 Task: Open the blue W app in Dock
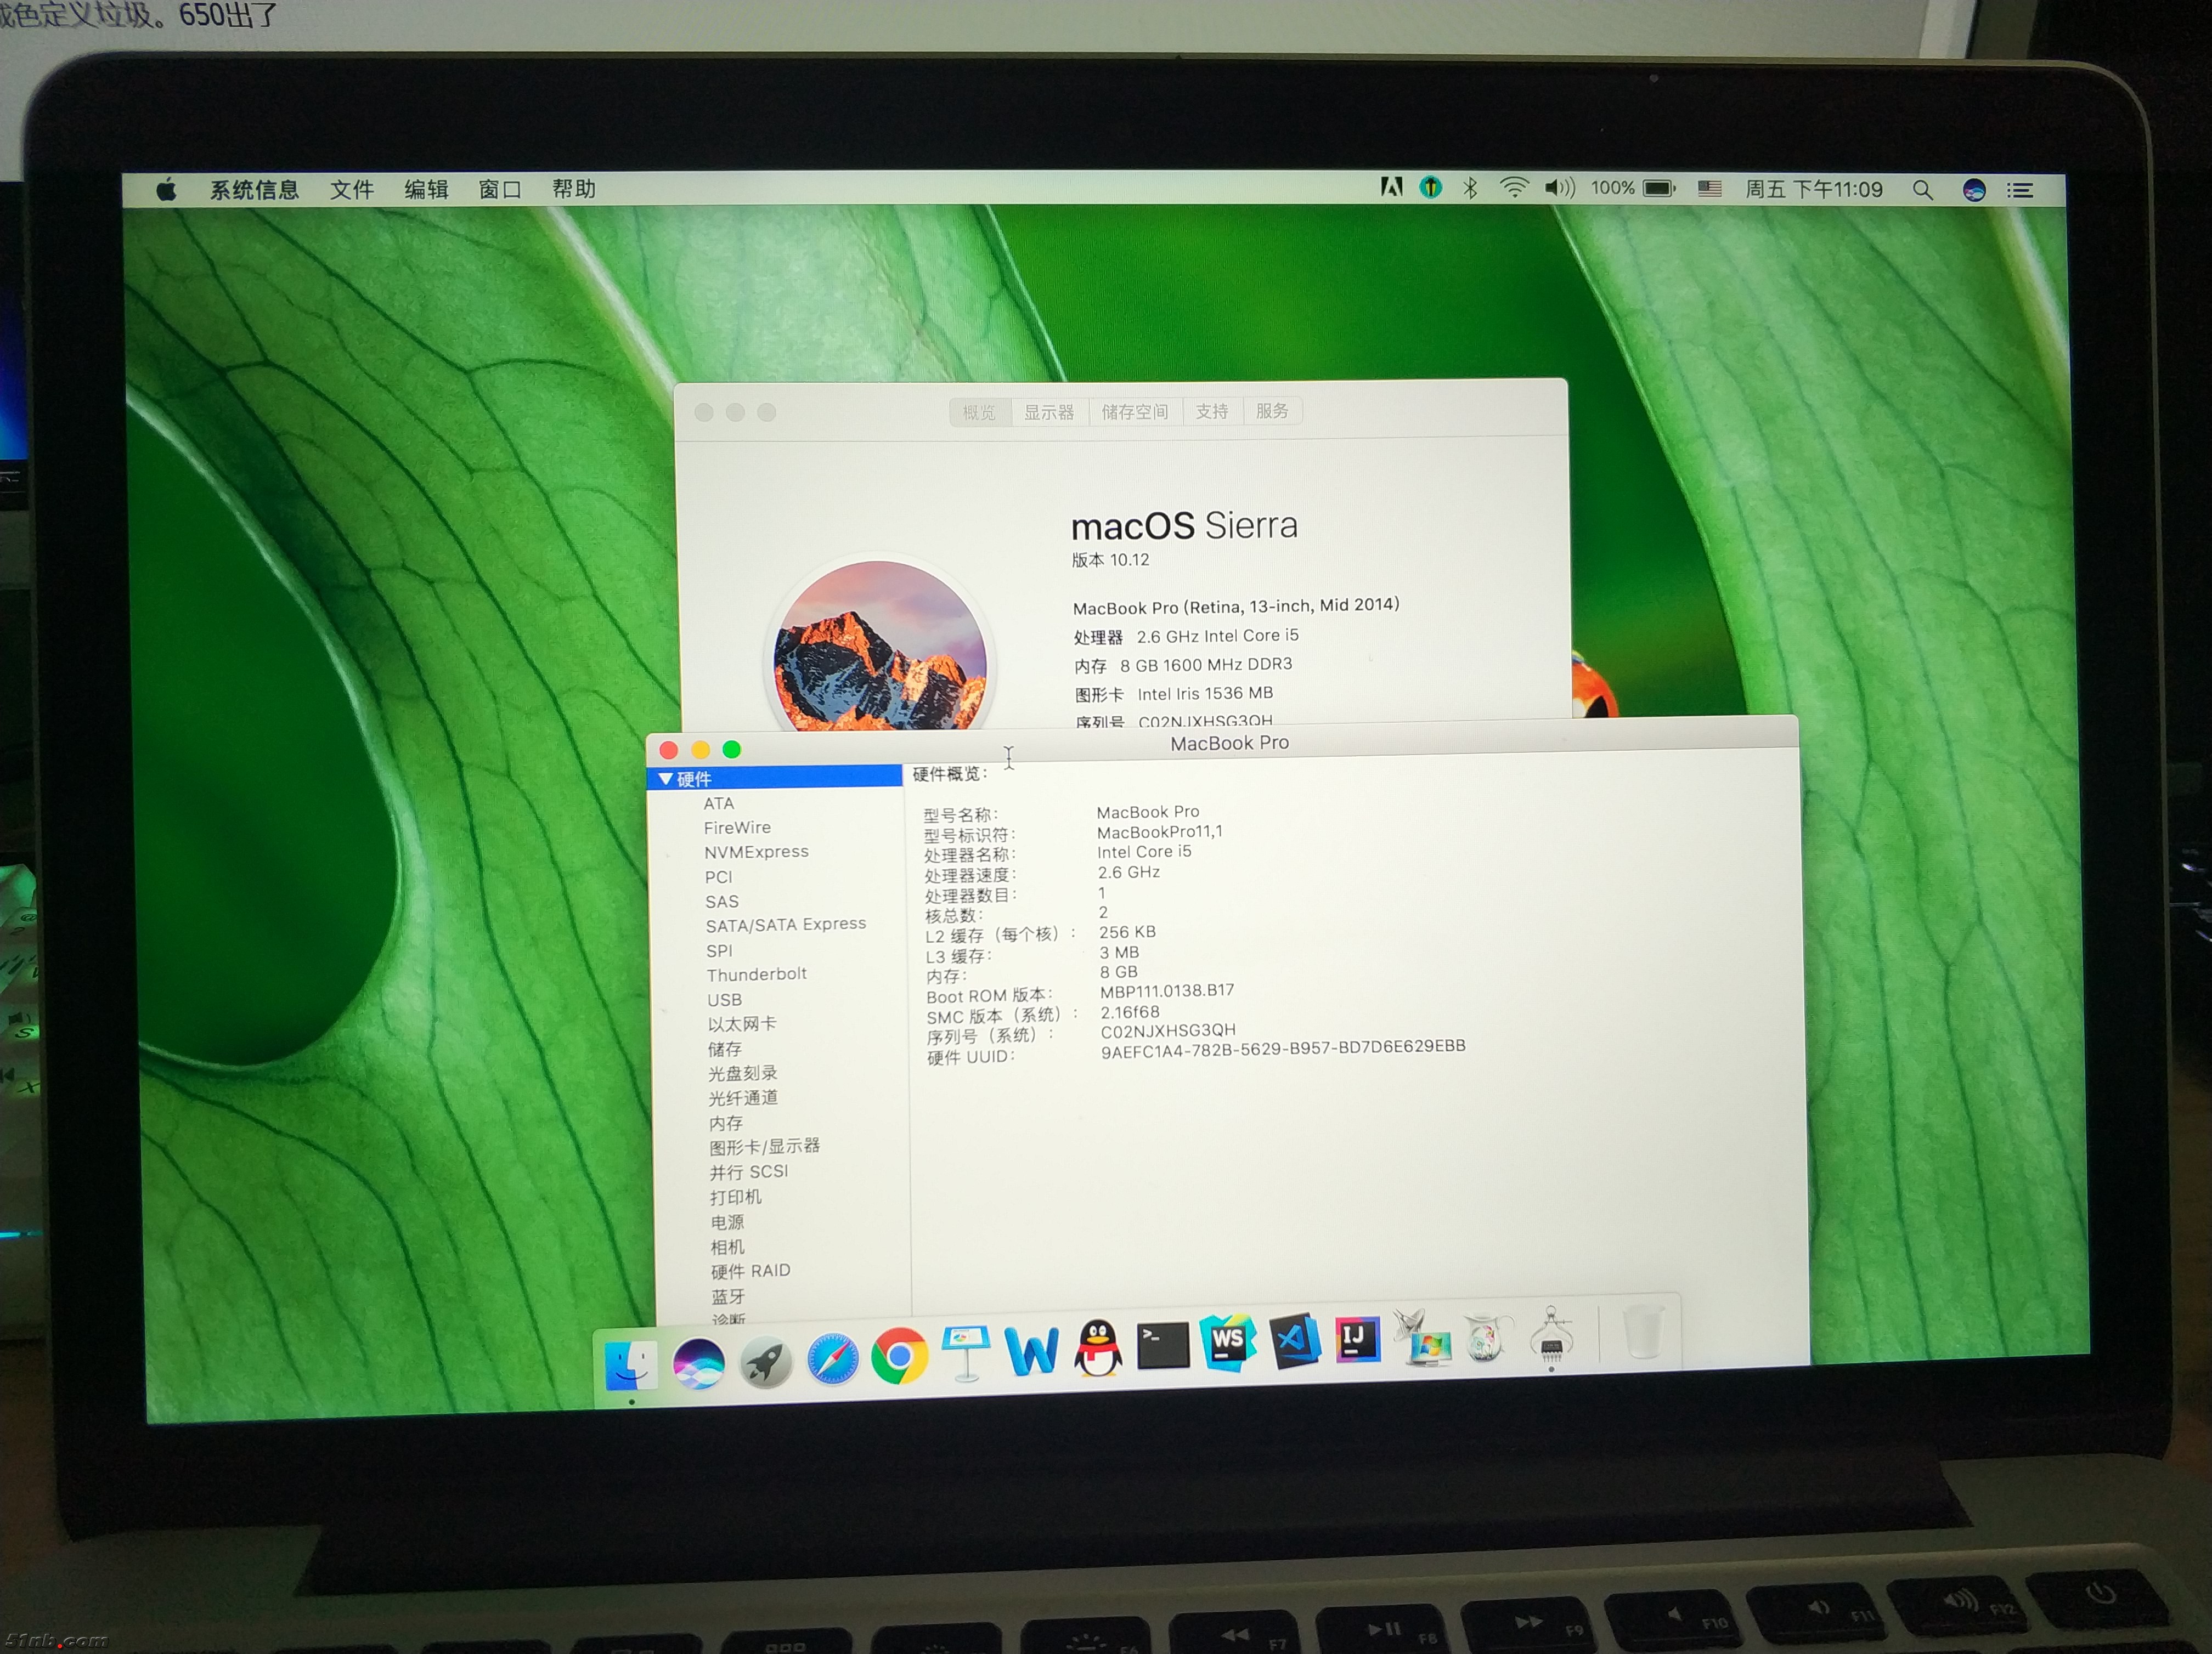click(1031, 1351)
